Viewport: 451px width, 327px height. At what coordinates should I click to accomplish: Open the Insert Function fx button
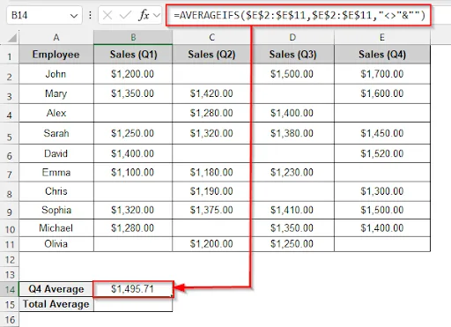(x=144, y=15)
